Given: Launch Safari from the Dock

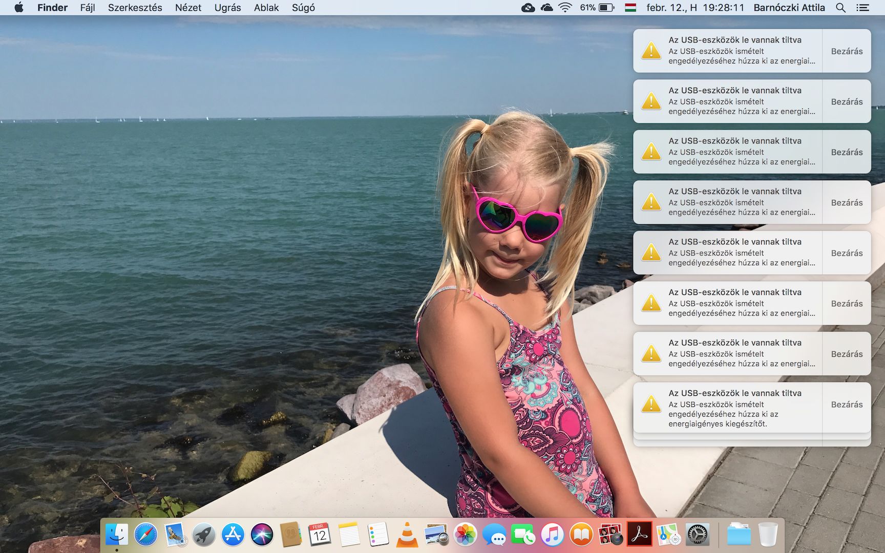Looking at the screenshot, I should [146, 535].
